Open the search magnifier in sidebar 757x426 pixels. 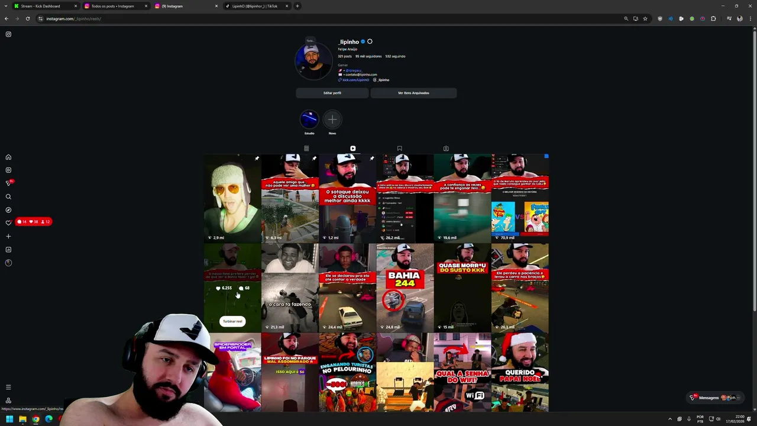[8, 196]
